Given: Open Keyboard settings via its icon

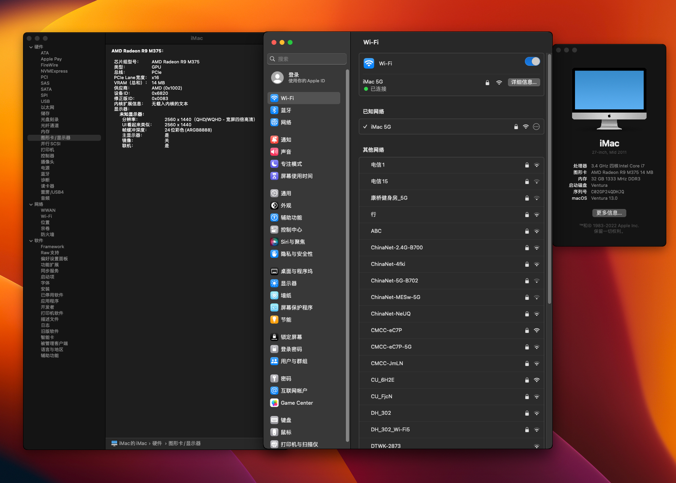Looking at the screenshot, I should click(x=274, y=420).
